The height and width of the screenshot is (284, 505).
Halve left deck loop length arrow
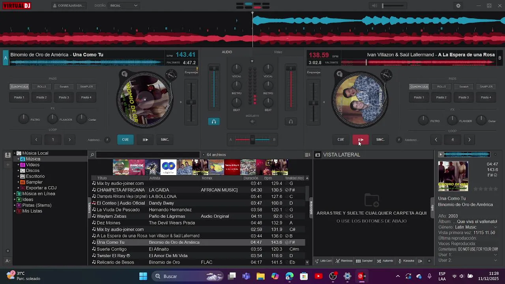(x=36, y=140)
